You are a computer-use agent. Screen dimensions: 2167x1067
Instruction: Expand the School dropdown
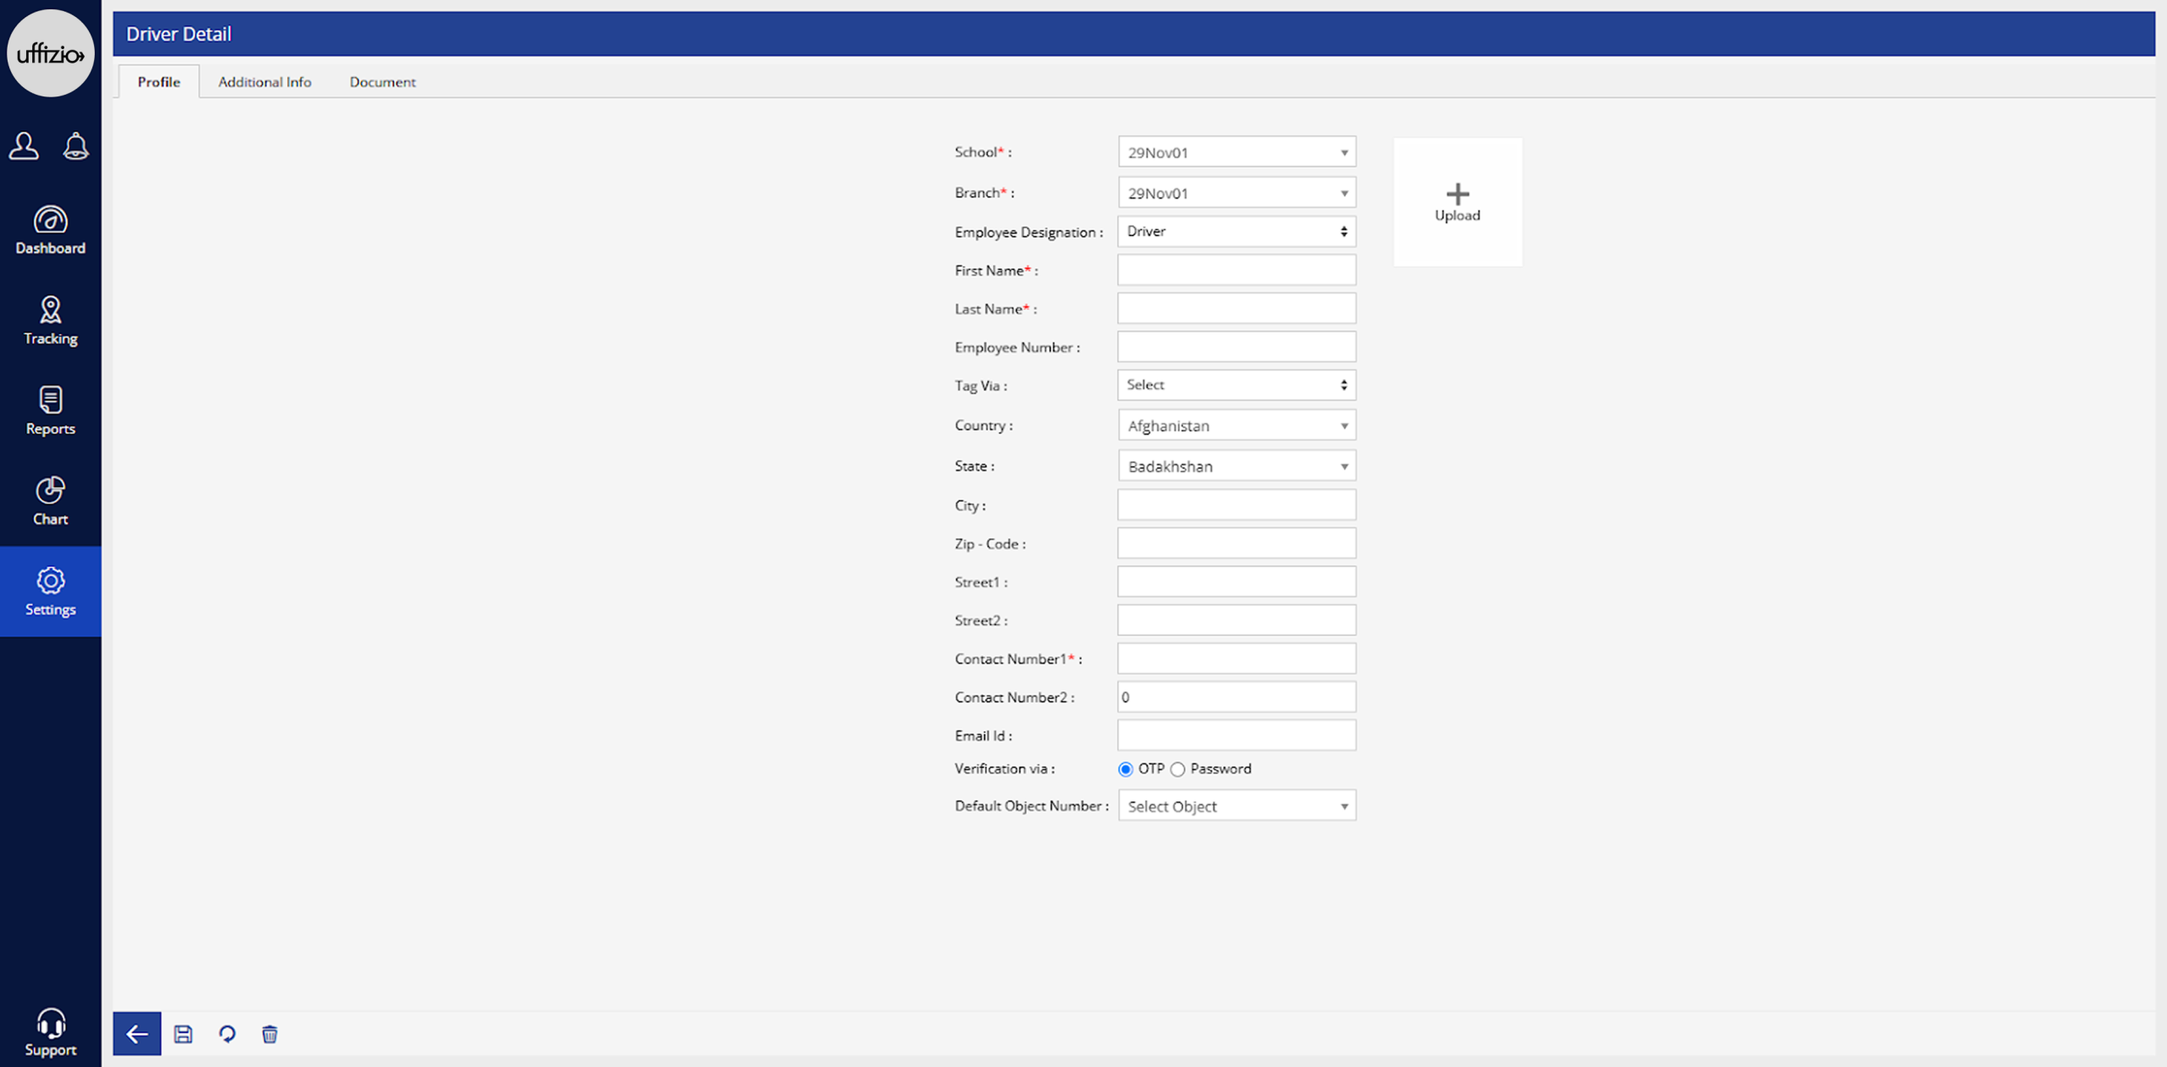(x=1236, y=152)
